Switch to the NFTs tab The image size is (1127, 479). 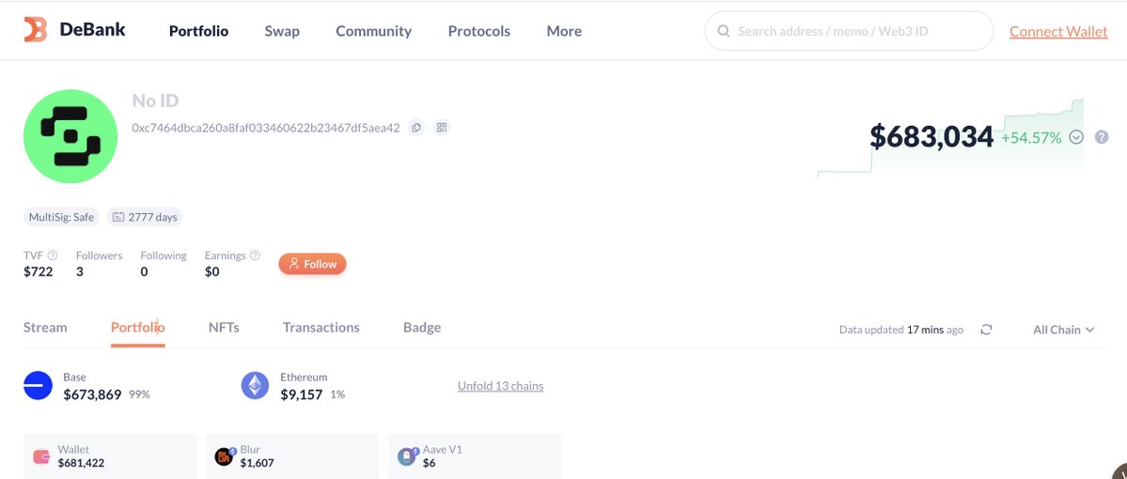(224, 328)
